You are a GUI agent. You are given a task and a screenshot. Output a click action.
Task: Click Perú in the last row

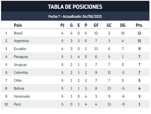coord(17,104)
